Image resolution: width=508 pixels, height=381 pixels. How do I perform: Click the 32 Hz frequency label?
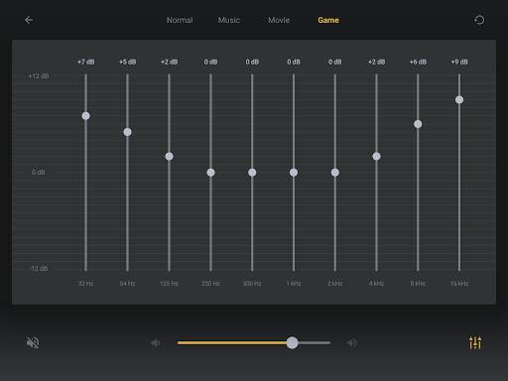(x=85, y=284)
